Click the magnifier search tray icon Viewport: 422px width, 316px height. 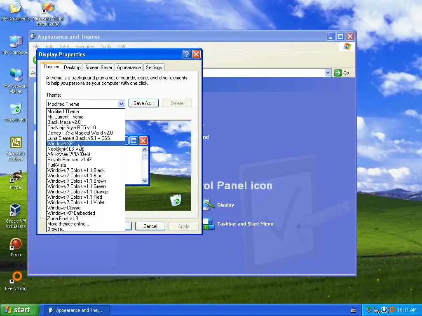(x=392, y=310)
